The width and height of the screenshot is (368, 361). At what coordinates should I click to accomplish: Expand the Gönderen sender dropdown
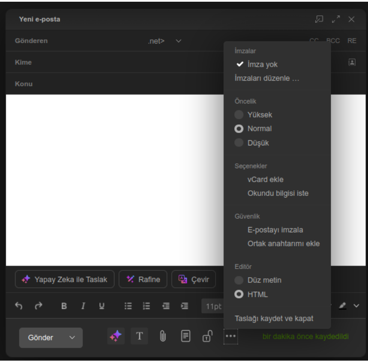179,41
